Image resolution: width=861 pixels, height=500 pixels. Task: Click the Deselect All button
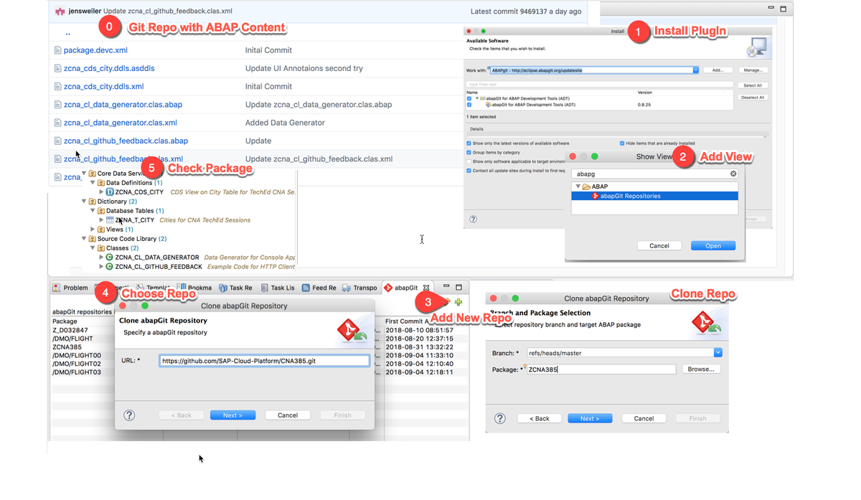tap(753, 98)
